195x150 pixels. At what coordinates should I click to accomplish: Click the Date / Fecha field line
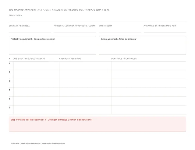click(120, 30)
